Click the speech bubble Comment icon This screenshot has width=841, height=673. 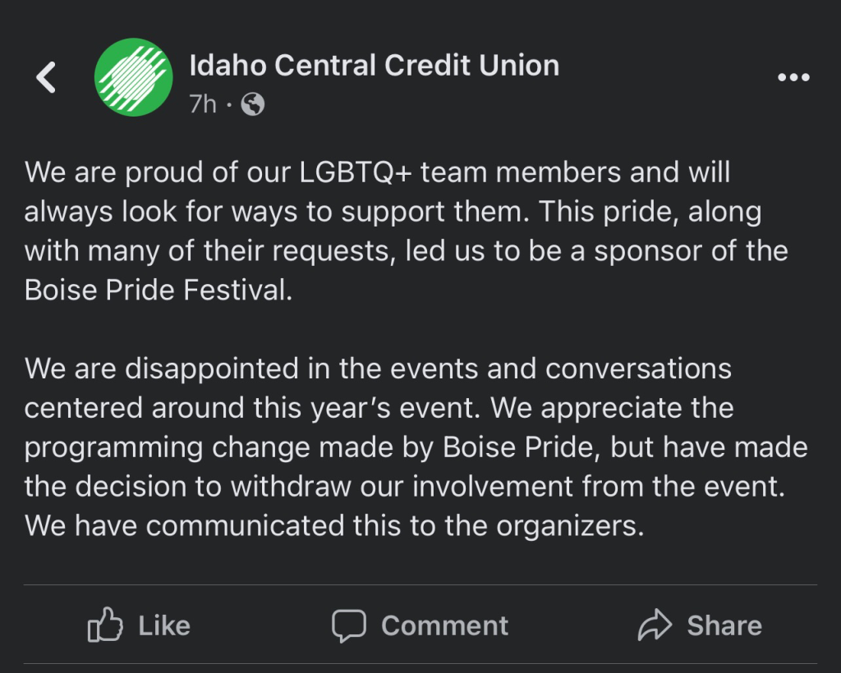coord(349,625)
